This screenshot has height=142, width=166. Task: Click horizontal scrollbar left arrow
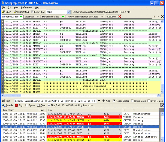[3, 95]
